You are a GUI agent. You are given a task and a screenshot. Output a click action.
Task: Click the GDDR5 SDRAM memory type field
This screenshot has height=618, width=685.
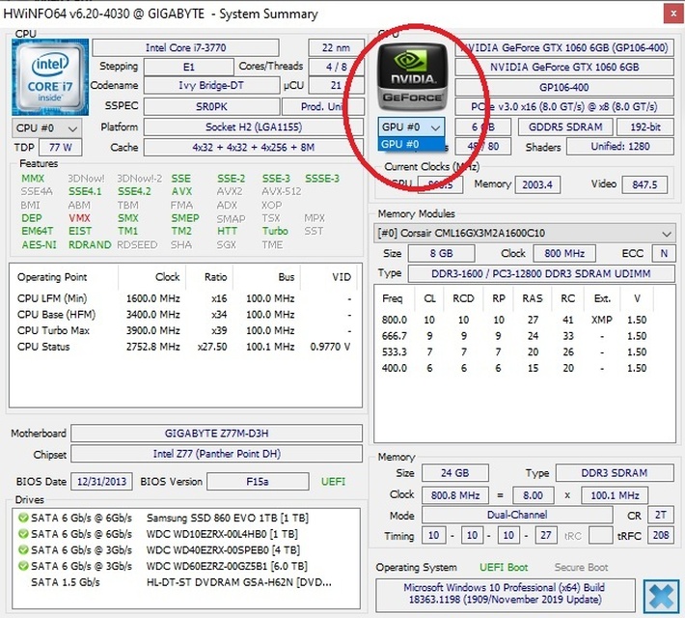point(565,126)
